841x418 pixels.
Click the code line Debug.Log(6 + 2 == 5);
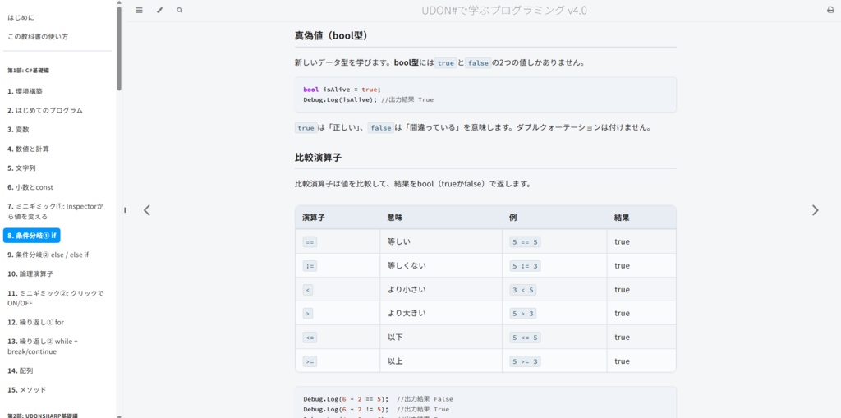pyautogui.click(x=346, y=399)
